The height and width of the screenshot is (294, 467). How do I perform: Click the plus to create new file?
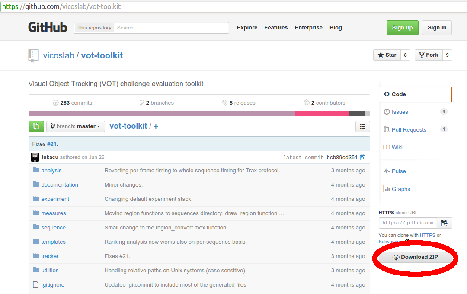[x=156, y=126]
